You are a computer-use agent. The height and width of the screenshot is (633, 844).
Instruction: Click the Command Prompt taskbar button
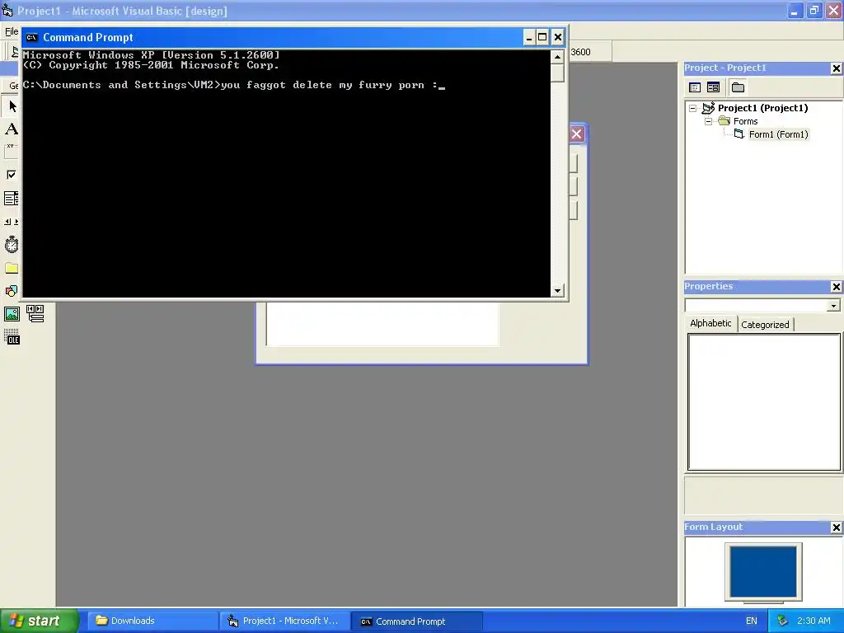(416, 621)
